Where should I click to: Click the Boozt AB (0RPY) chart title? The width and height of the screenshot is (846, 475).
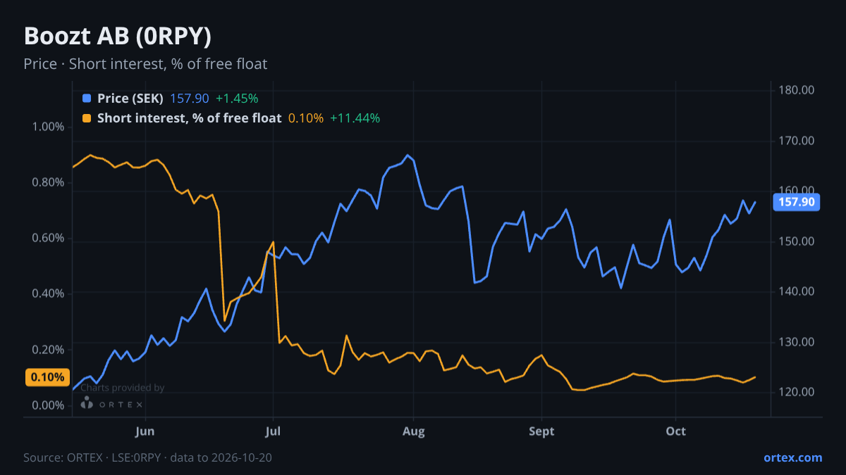[x=117, y=37]
